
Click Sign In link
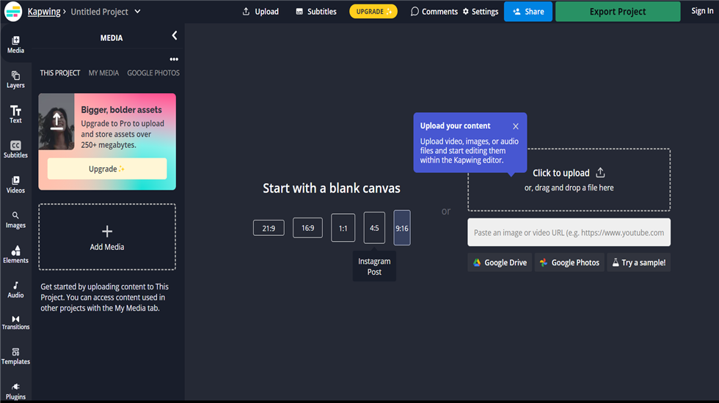[702, 11]
